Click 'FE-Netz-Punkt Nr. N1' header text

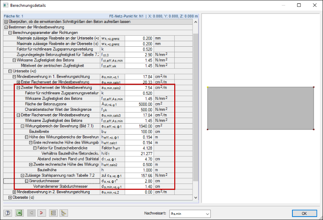(126, 16)
